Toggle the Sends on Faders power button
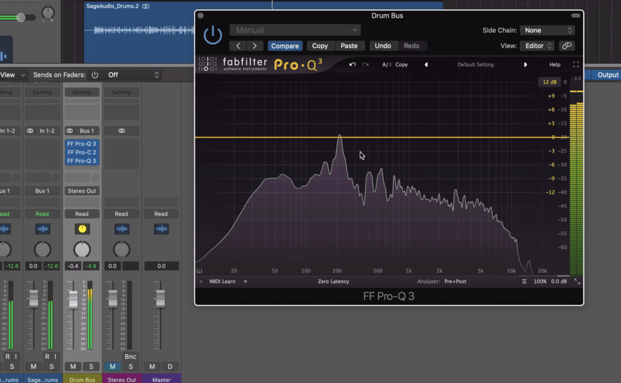Viewport: 621px width, 383px height. click(x=95, y=75)
